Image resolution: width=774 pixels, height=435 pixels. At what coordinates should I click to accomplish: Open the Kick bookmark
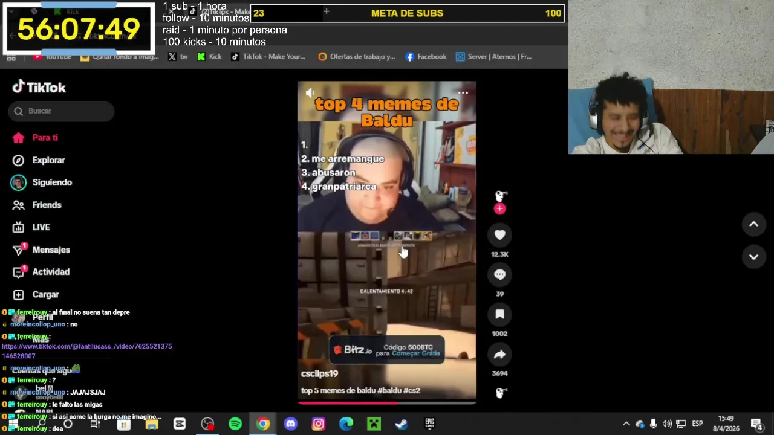point(209,57)
